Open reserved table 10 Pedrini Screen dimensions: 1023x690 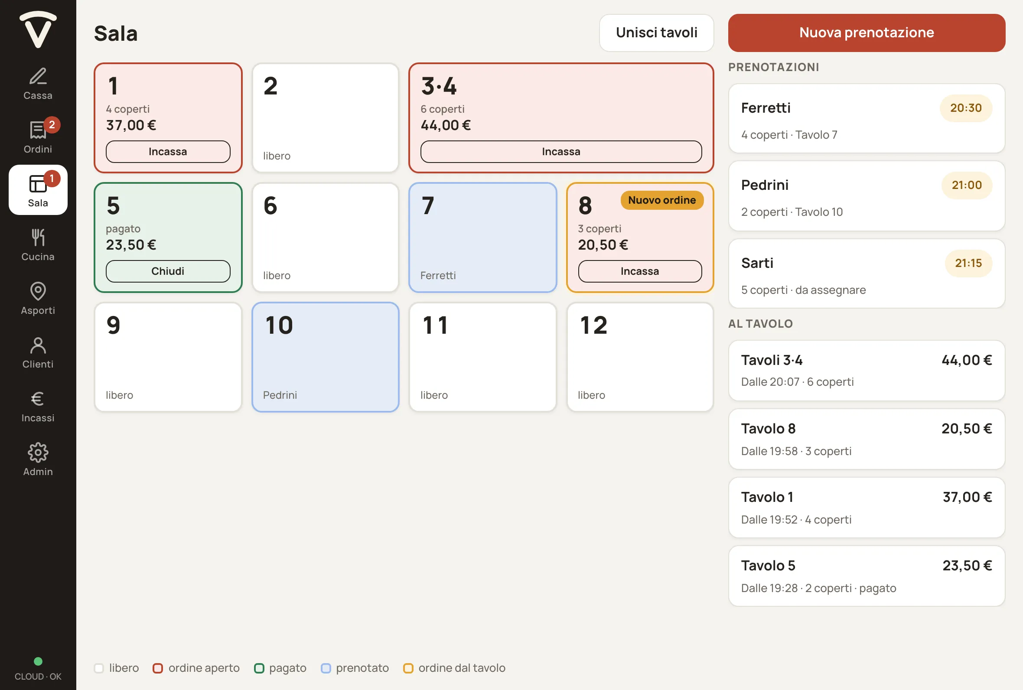pyautogui.click(x=325, y=357)
